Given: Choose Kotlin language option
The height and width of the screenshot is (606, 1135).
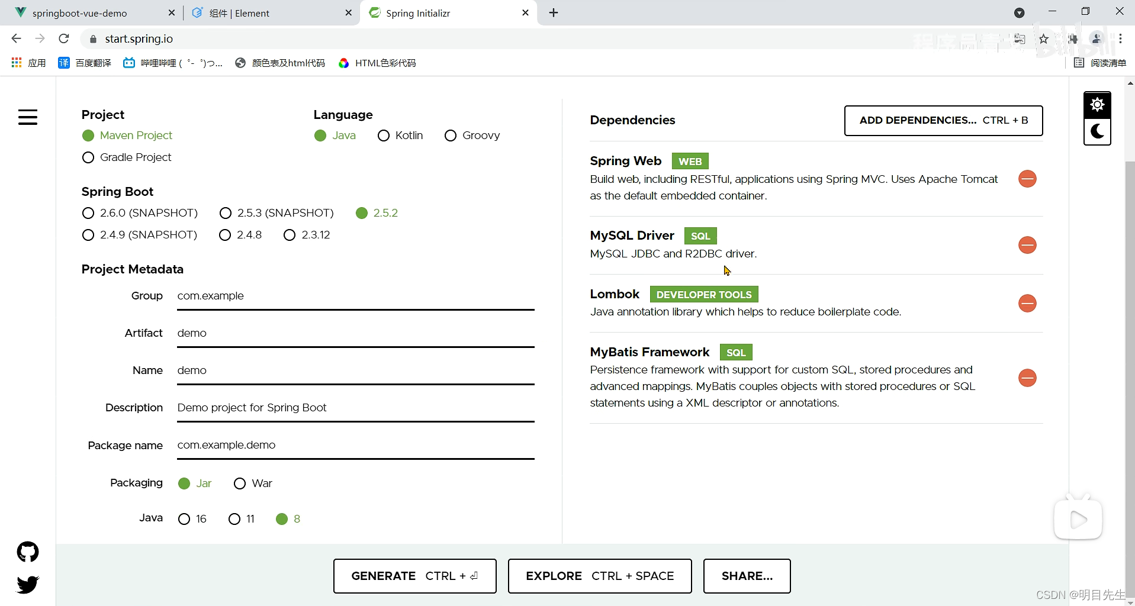Looking at the screenshot, I should [x=384, y=136].
